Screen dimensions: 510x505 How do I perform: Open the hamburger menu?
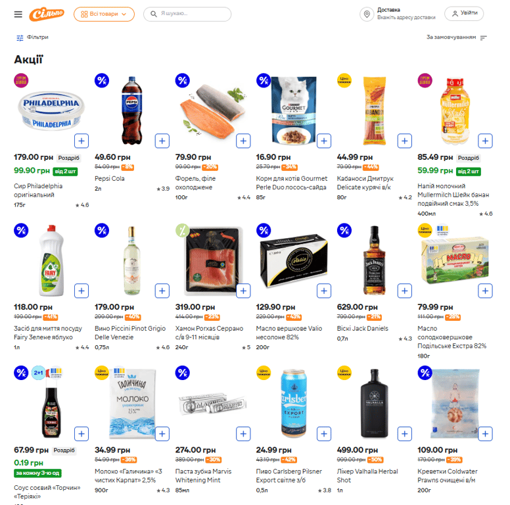[x=18, y=14]
